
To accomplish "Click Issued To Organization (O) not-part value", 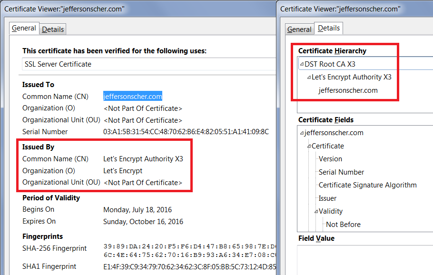I will point(143,108).
